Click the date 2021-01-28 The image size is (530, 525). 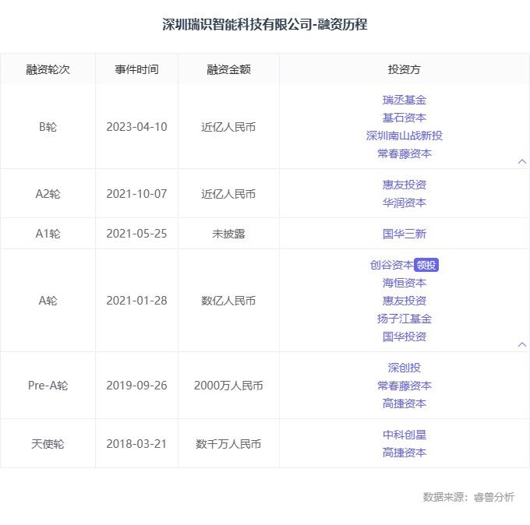pyautogui.click(x=136, y=301)
